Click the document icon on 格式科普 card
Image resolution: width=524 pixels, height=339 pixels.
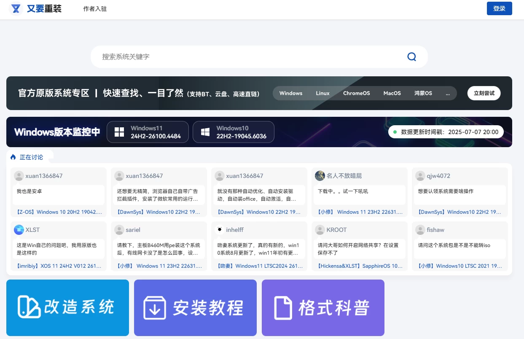coord(283,307)
